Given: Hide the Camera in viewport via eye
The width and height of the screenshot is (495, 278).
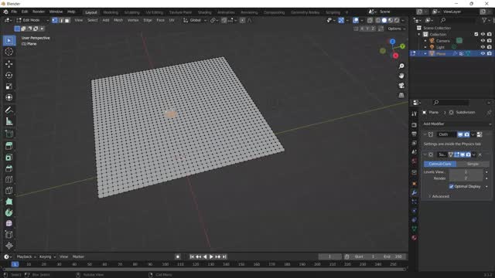Looking at the screenshot, I should coord(483,41).
